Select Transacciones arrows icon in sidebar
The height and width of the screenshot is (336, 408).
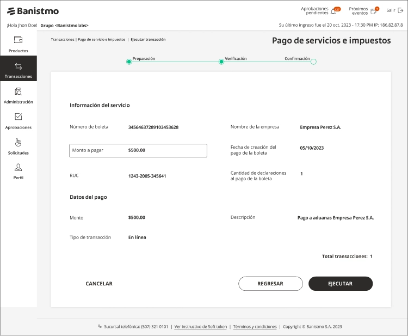(x=18, y=66)
